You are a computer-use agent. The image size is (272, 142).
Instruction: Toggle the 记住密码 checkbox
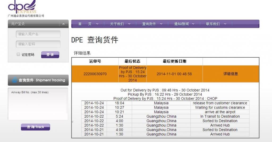click(x=18, y=54)
